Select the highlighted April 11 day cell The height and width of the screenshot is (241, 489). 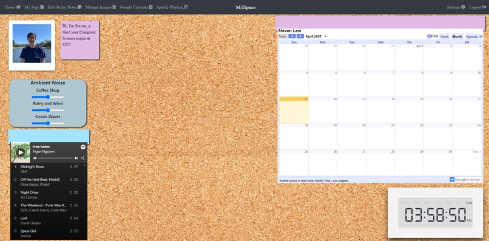[294, 110]
